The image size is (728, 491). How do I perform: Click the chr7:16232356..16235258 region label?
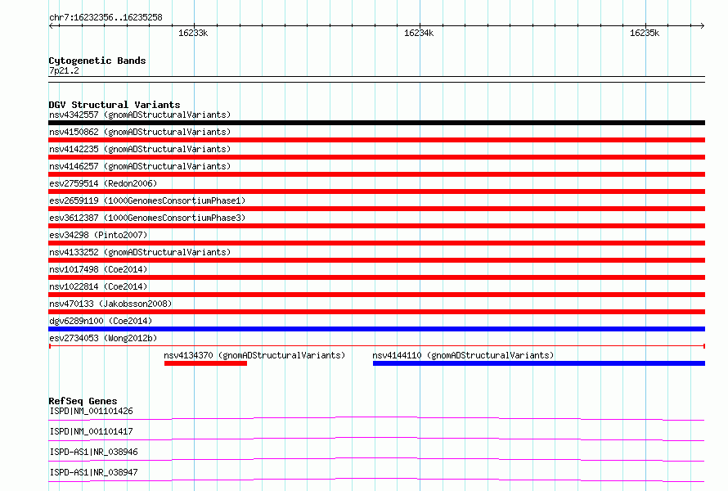pyautogui.click(x=106, y=18)
